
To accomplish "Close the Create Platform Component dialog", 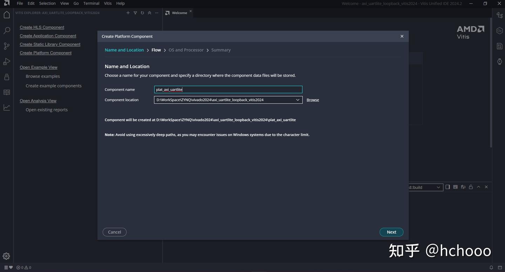I will (x=402, y=36).
